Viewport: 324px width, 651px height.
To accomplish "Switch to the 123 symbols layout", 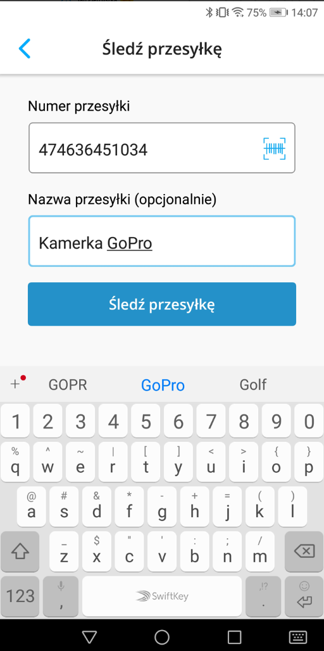I will click(x=20, y=596).
